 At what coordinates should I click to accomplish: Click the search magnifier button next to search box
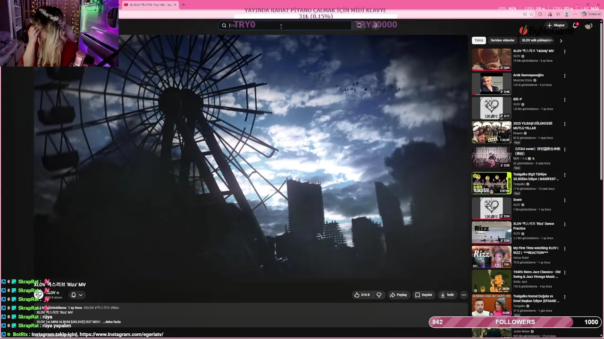click(359, 25)
